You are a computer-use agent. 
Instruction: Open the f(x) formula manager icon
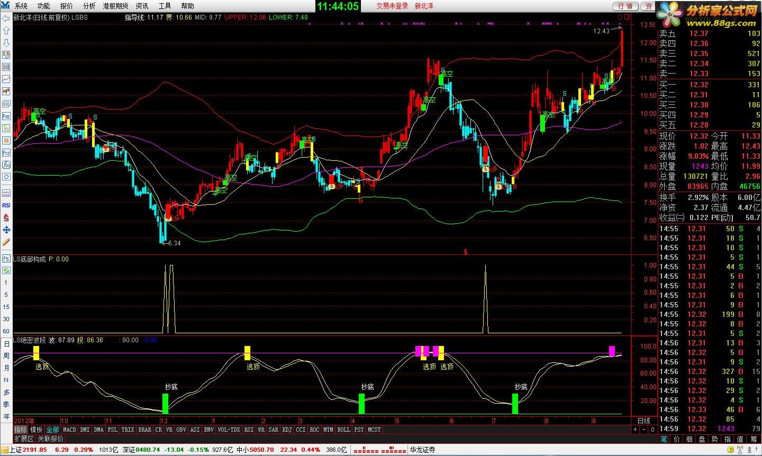pyautogui.click(x=6, y=165)
